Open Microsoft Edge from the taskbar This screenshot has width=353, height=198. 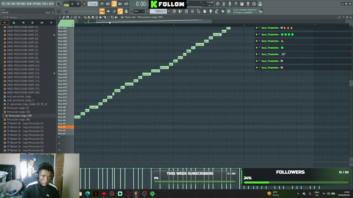tap(88, 194)
